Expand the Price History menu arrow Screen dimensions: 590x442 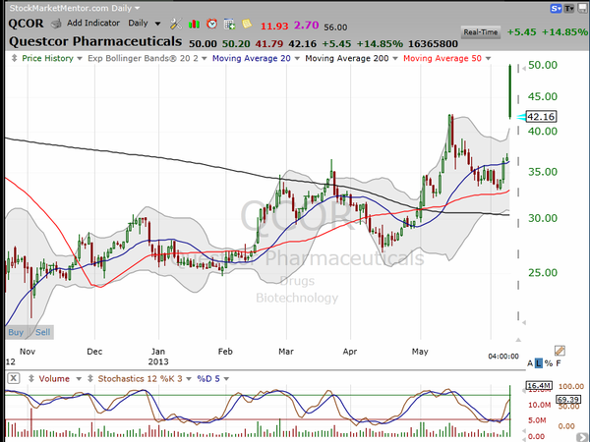pyautogui.click(x=80, y=59)
